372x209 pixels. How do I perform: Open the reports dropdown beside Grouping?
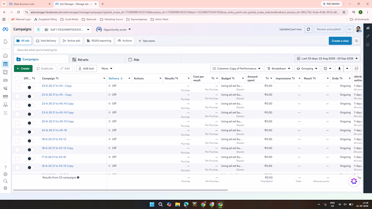[328, 69]
